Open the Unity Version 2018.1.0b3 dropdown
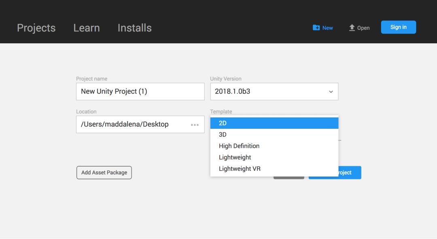437x239 pixels. [274, 92]
